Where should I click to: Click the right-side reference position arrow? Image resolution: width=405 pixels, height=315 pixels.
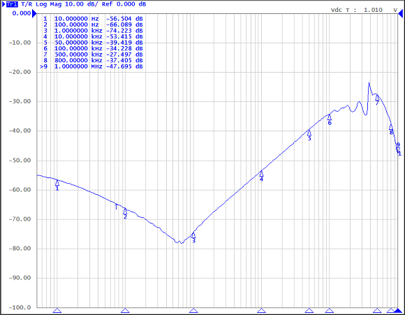[401, 14]
